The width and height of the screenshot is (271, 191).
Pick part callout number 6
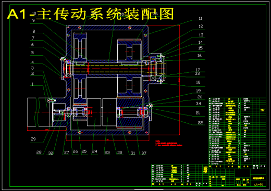tap(32, 45)
